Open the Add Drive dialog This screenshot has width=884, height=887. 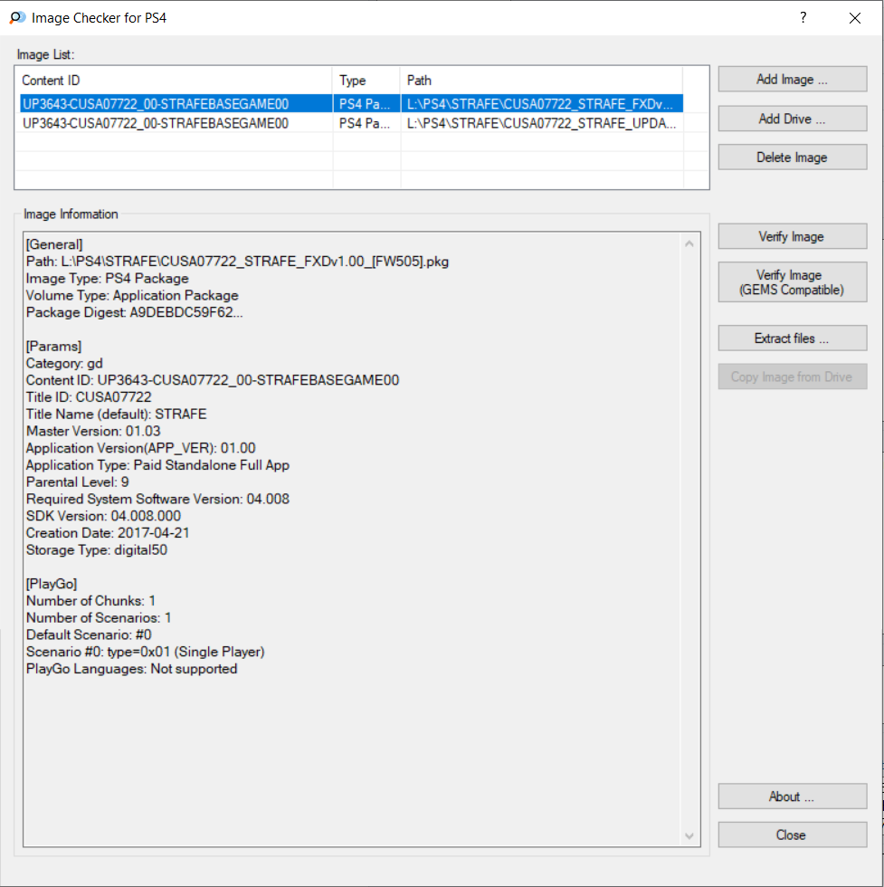792,119
